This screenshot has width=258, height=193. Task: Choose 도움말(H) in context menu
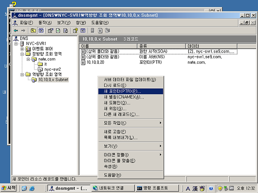pos(131,175)
